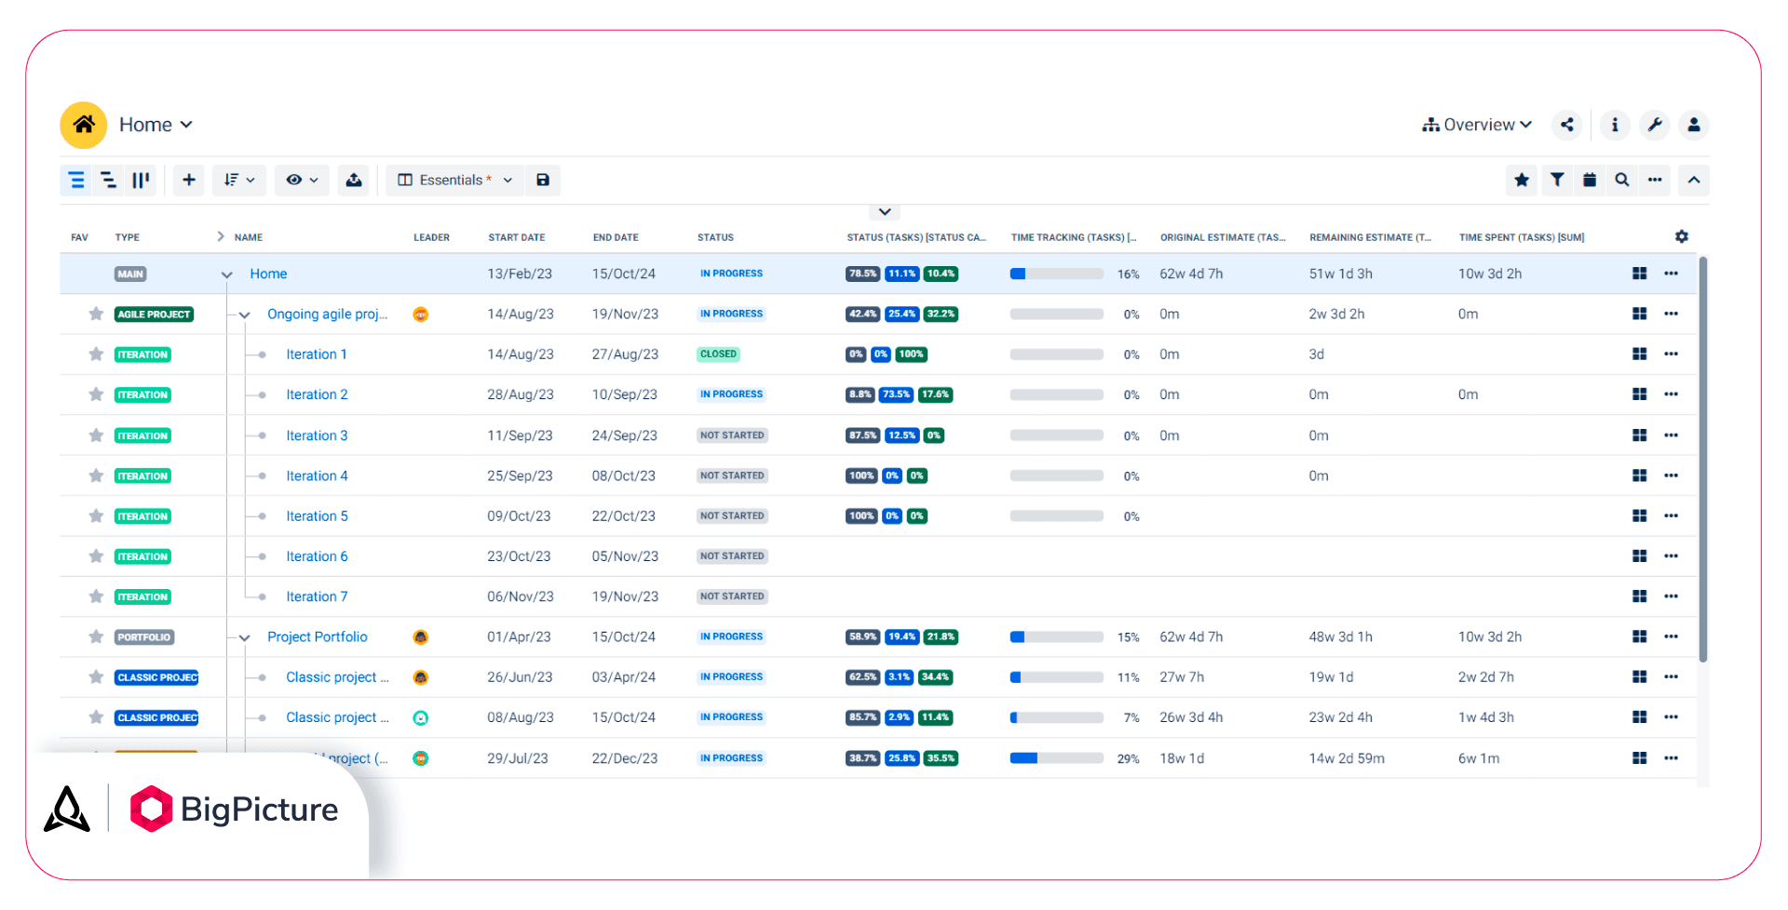Image resolution: width=1788 pixels, height=910 pixels.
Task: Open the info icon
Action: pyautogui.click(x=1615, y=125)
